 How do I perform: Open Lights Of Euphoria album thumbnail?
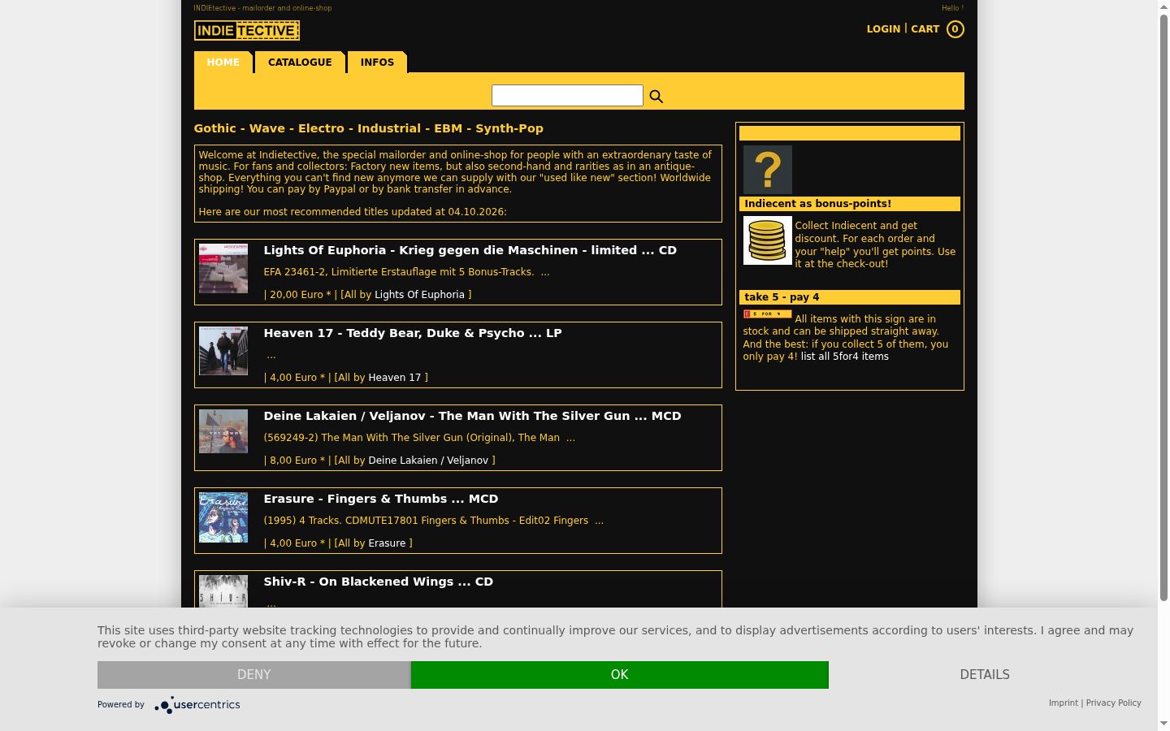(x=223, y=268)
